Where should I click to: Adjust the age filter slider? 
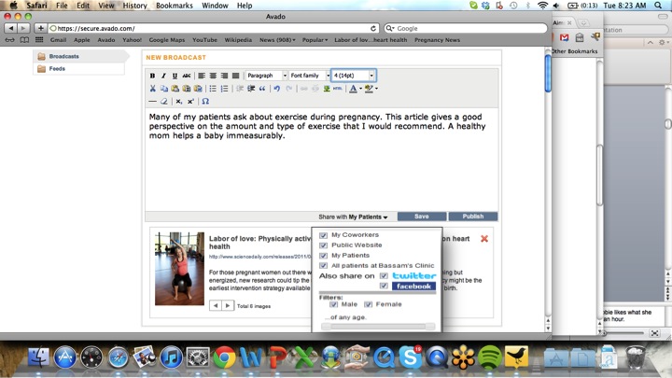pyautogui.click(x=378, y=327)
